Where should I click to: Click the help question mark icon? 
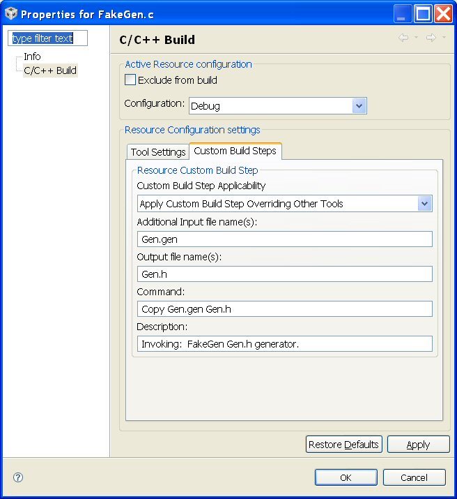[18, 477]
